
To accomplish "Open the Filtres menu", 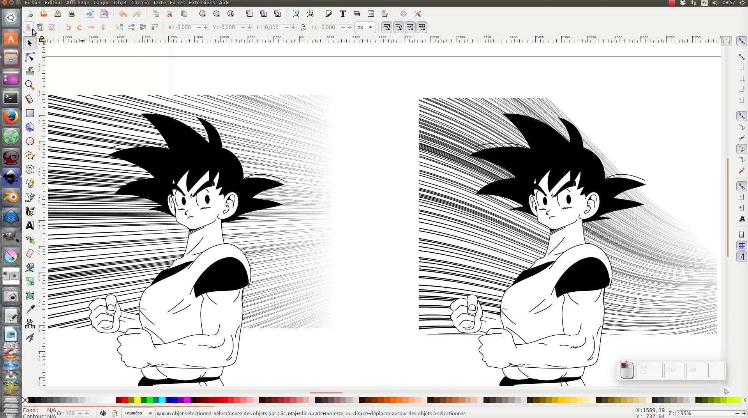I will [177, 3].
